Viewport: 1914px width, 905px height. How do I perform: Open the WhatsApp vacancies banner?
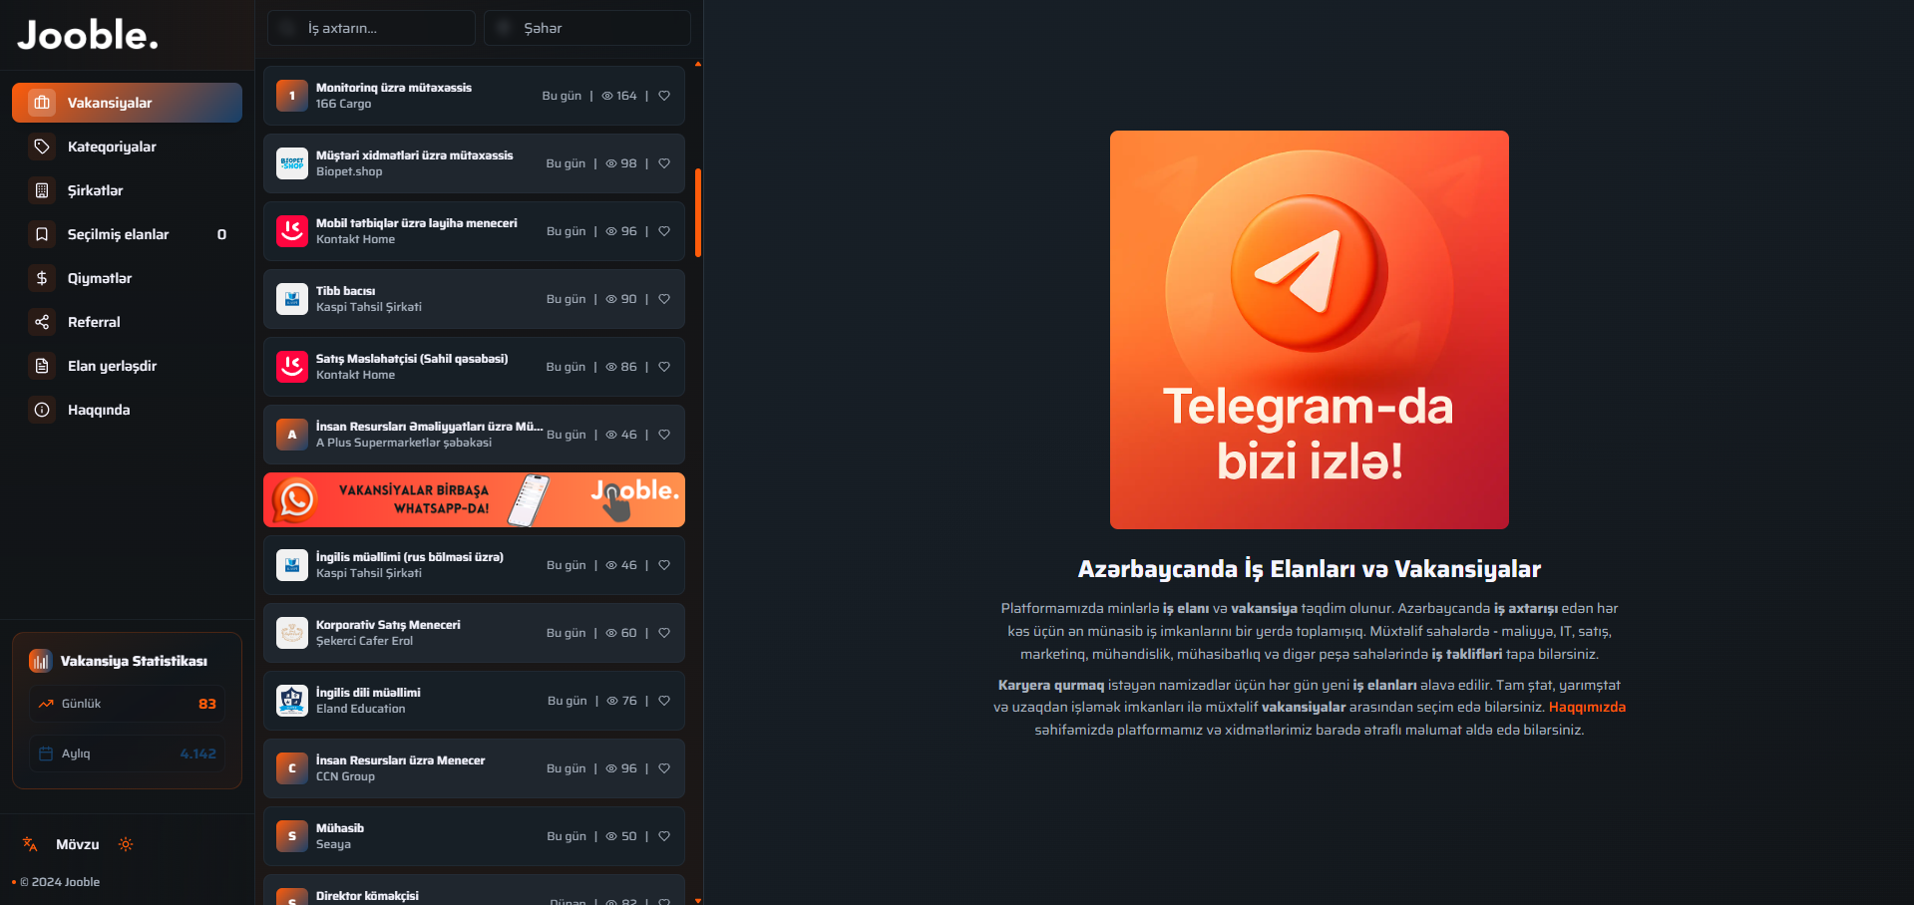coord(474,499)
